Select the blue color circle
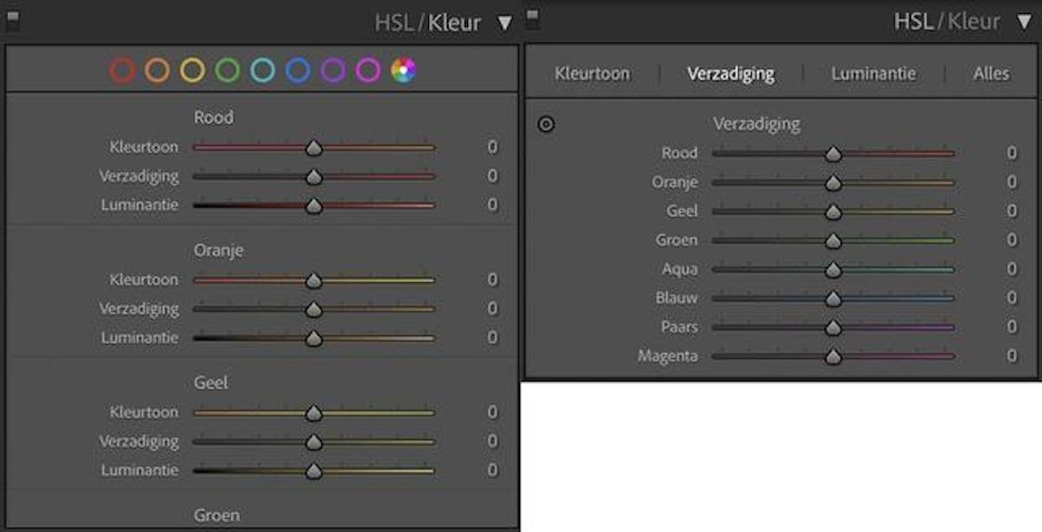This screenshot has width=1042, height=532. click(298, 70)
